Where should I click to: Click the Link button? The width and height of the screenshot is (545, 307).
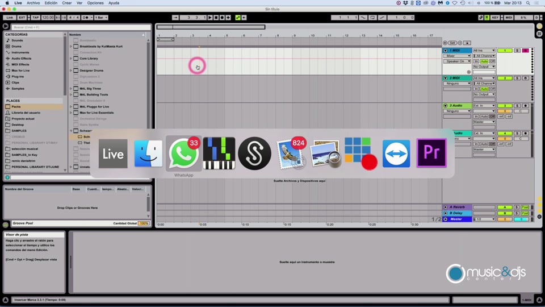[x=10, y=18]
